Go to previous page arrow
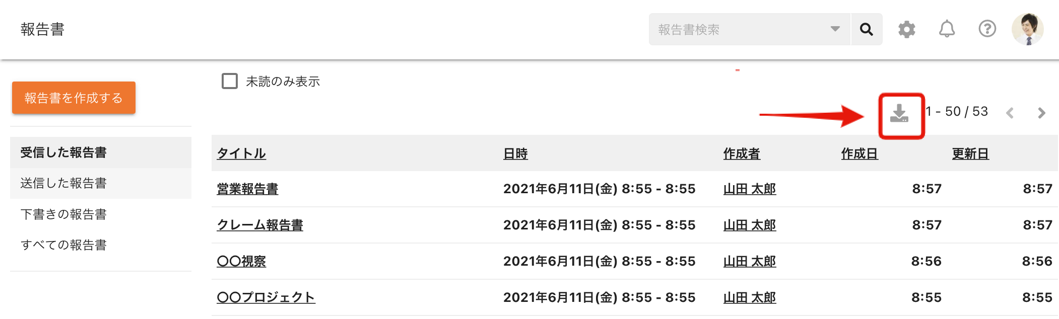Image resolution: width=1059 pixels, height=319 pixels. (1010, 113)
